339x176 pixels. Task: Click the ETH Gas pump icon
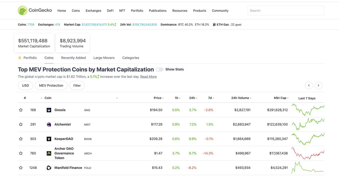pyautogui.click(x=214, y=24)
